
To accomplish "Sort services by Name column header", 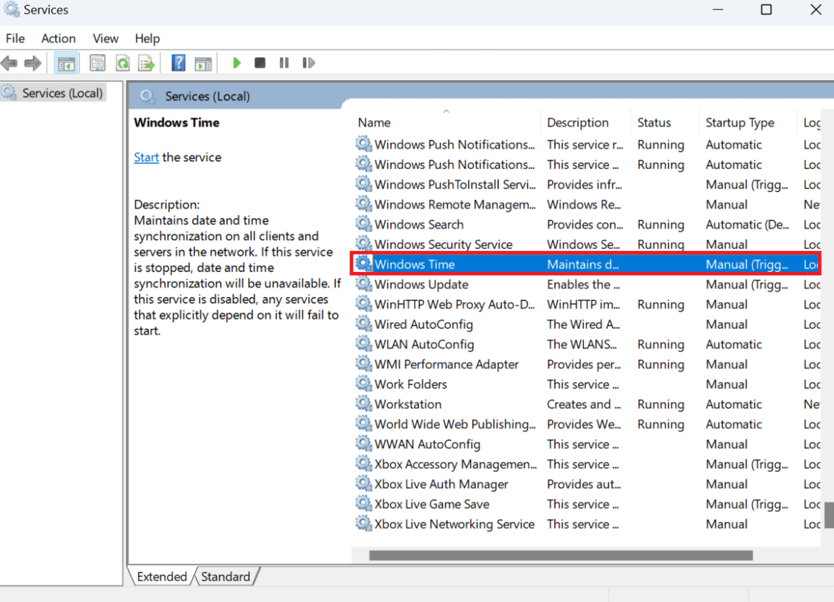I will (x=375, y=123).
